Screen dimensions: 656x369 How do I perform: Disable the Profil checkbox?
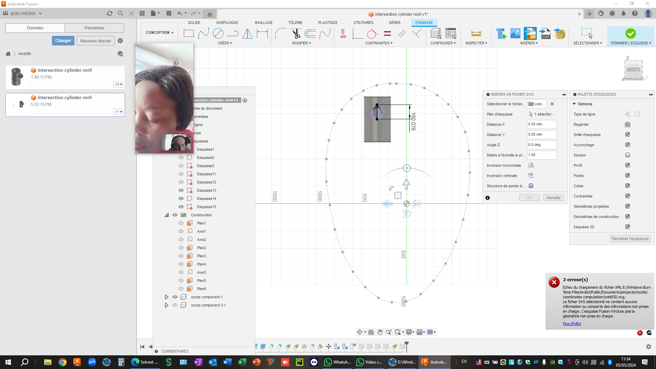pos(627,165)
